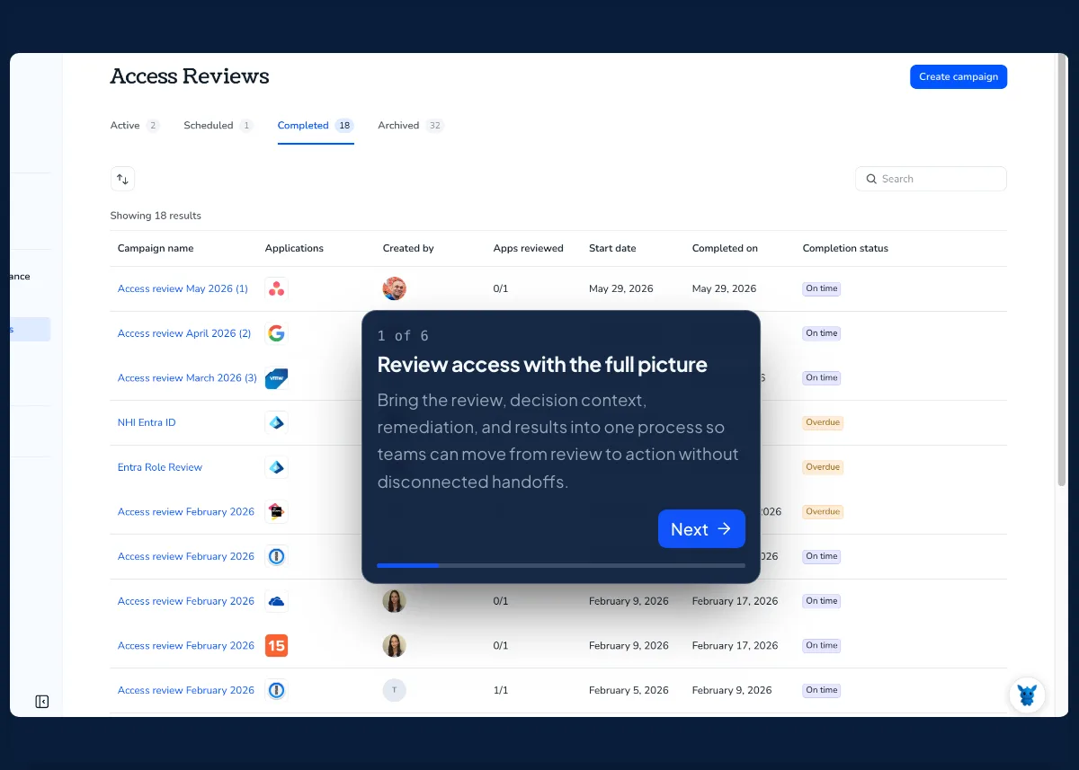1079x770 pixels.
Task: Click the 1/1 apps reviewed value
Action: coord(501,690)
